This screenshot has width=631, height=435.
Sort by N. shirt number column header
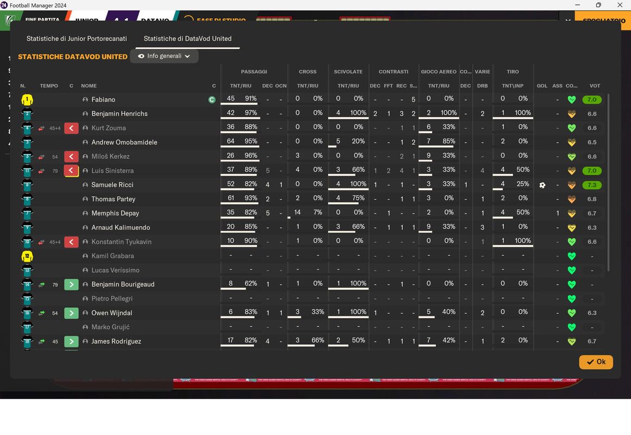tap(23, 86)
